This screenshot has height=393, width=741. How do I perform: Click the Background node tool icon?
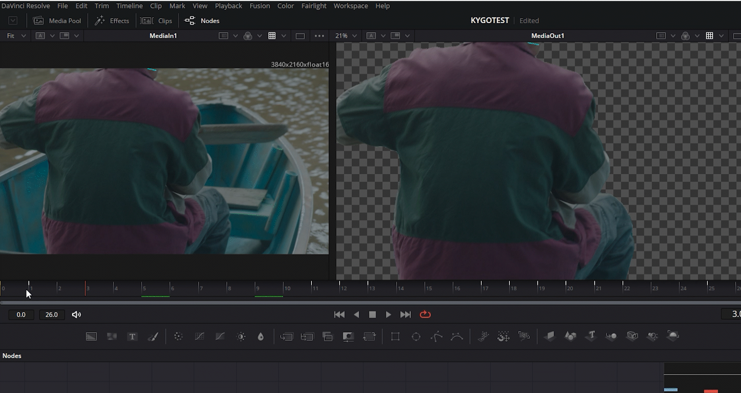91,337
